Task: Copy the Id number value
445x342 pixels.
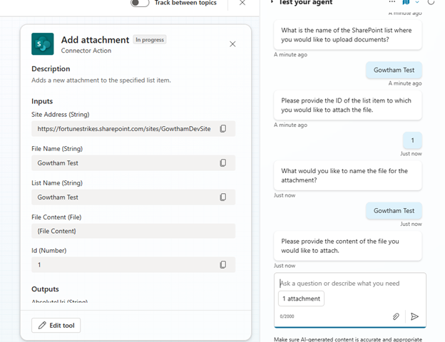Action: 223,264
